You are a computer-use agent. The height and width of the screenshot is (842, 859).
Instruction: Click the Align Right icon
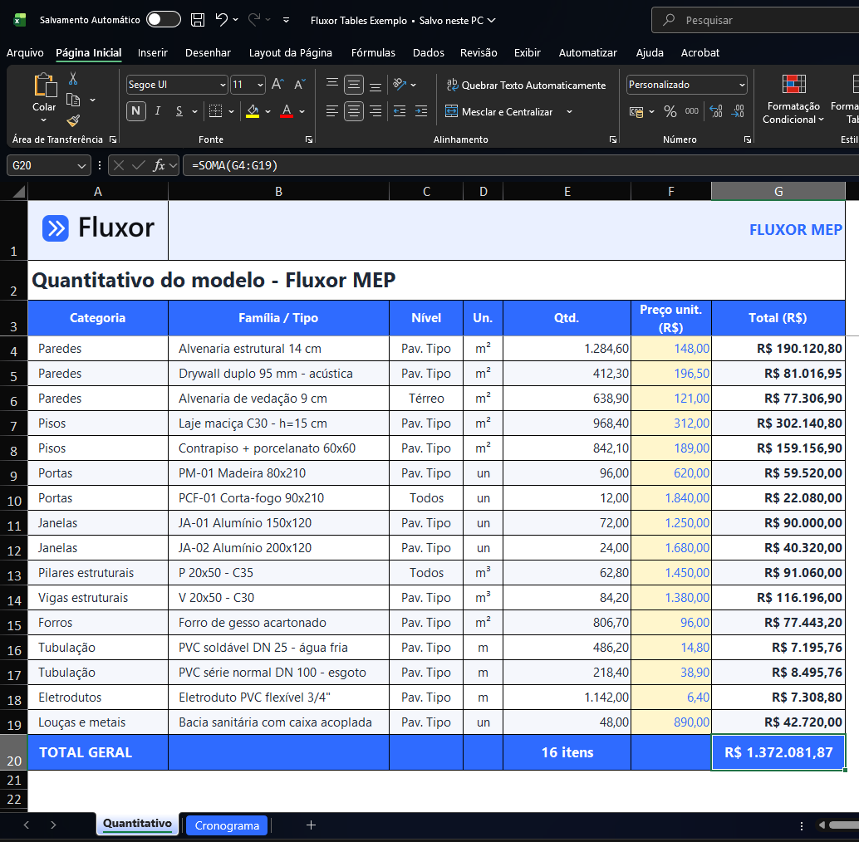pos(376,111)
